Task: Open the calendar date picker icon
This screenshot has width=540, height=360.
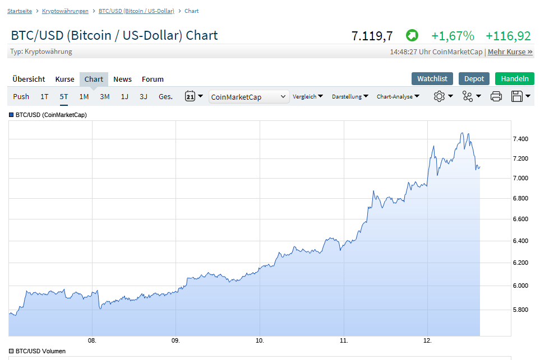Action: pyautogui.click(x=191, y=96)
